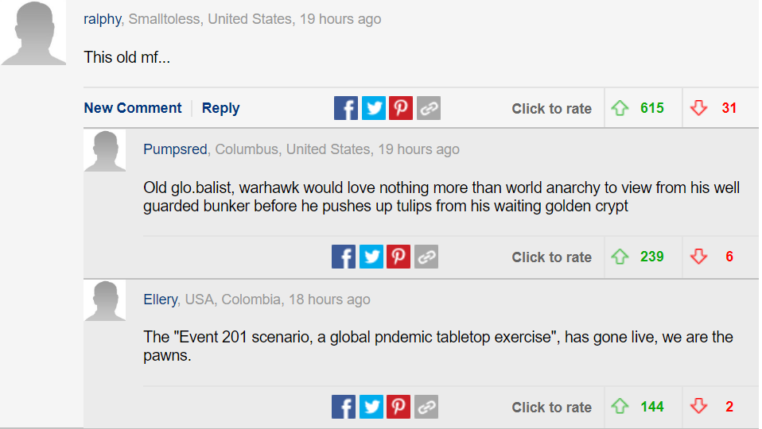Share Pumpsred's reply on Facebook
This screenshot has height=429, width=762.
coord(344,257)
